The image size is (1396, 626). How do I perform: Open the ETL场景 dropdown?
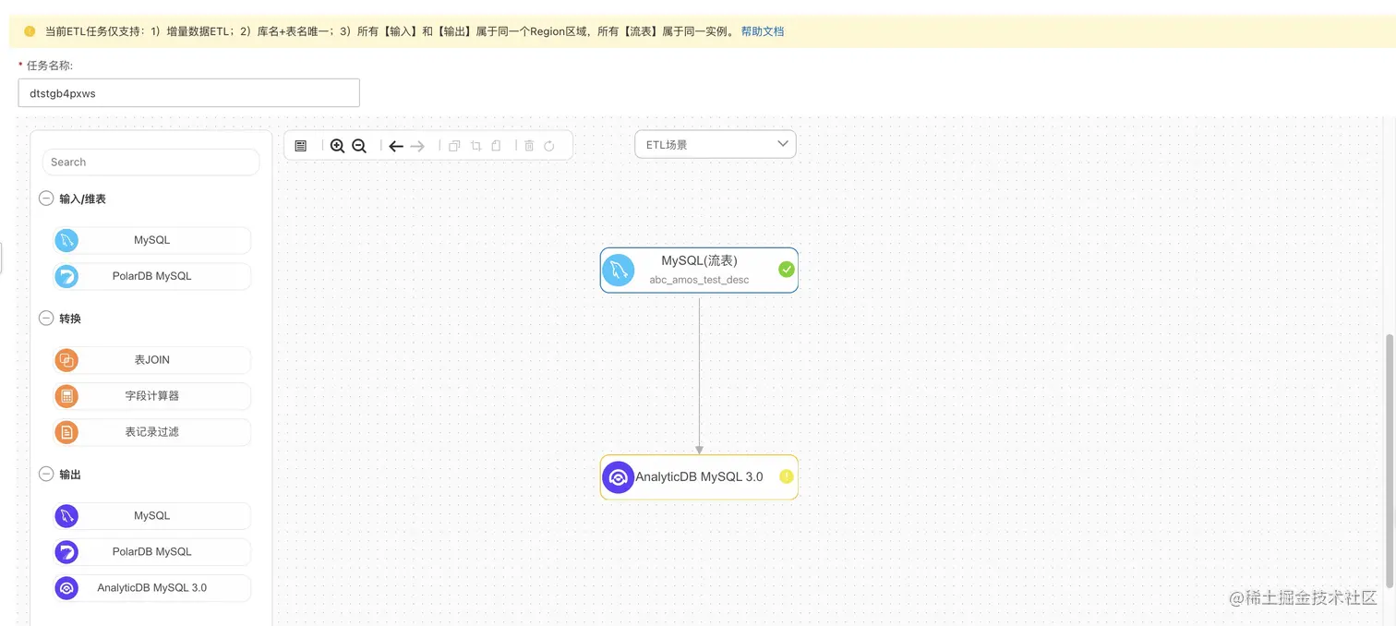716,144
